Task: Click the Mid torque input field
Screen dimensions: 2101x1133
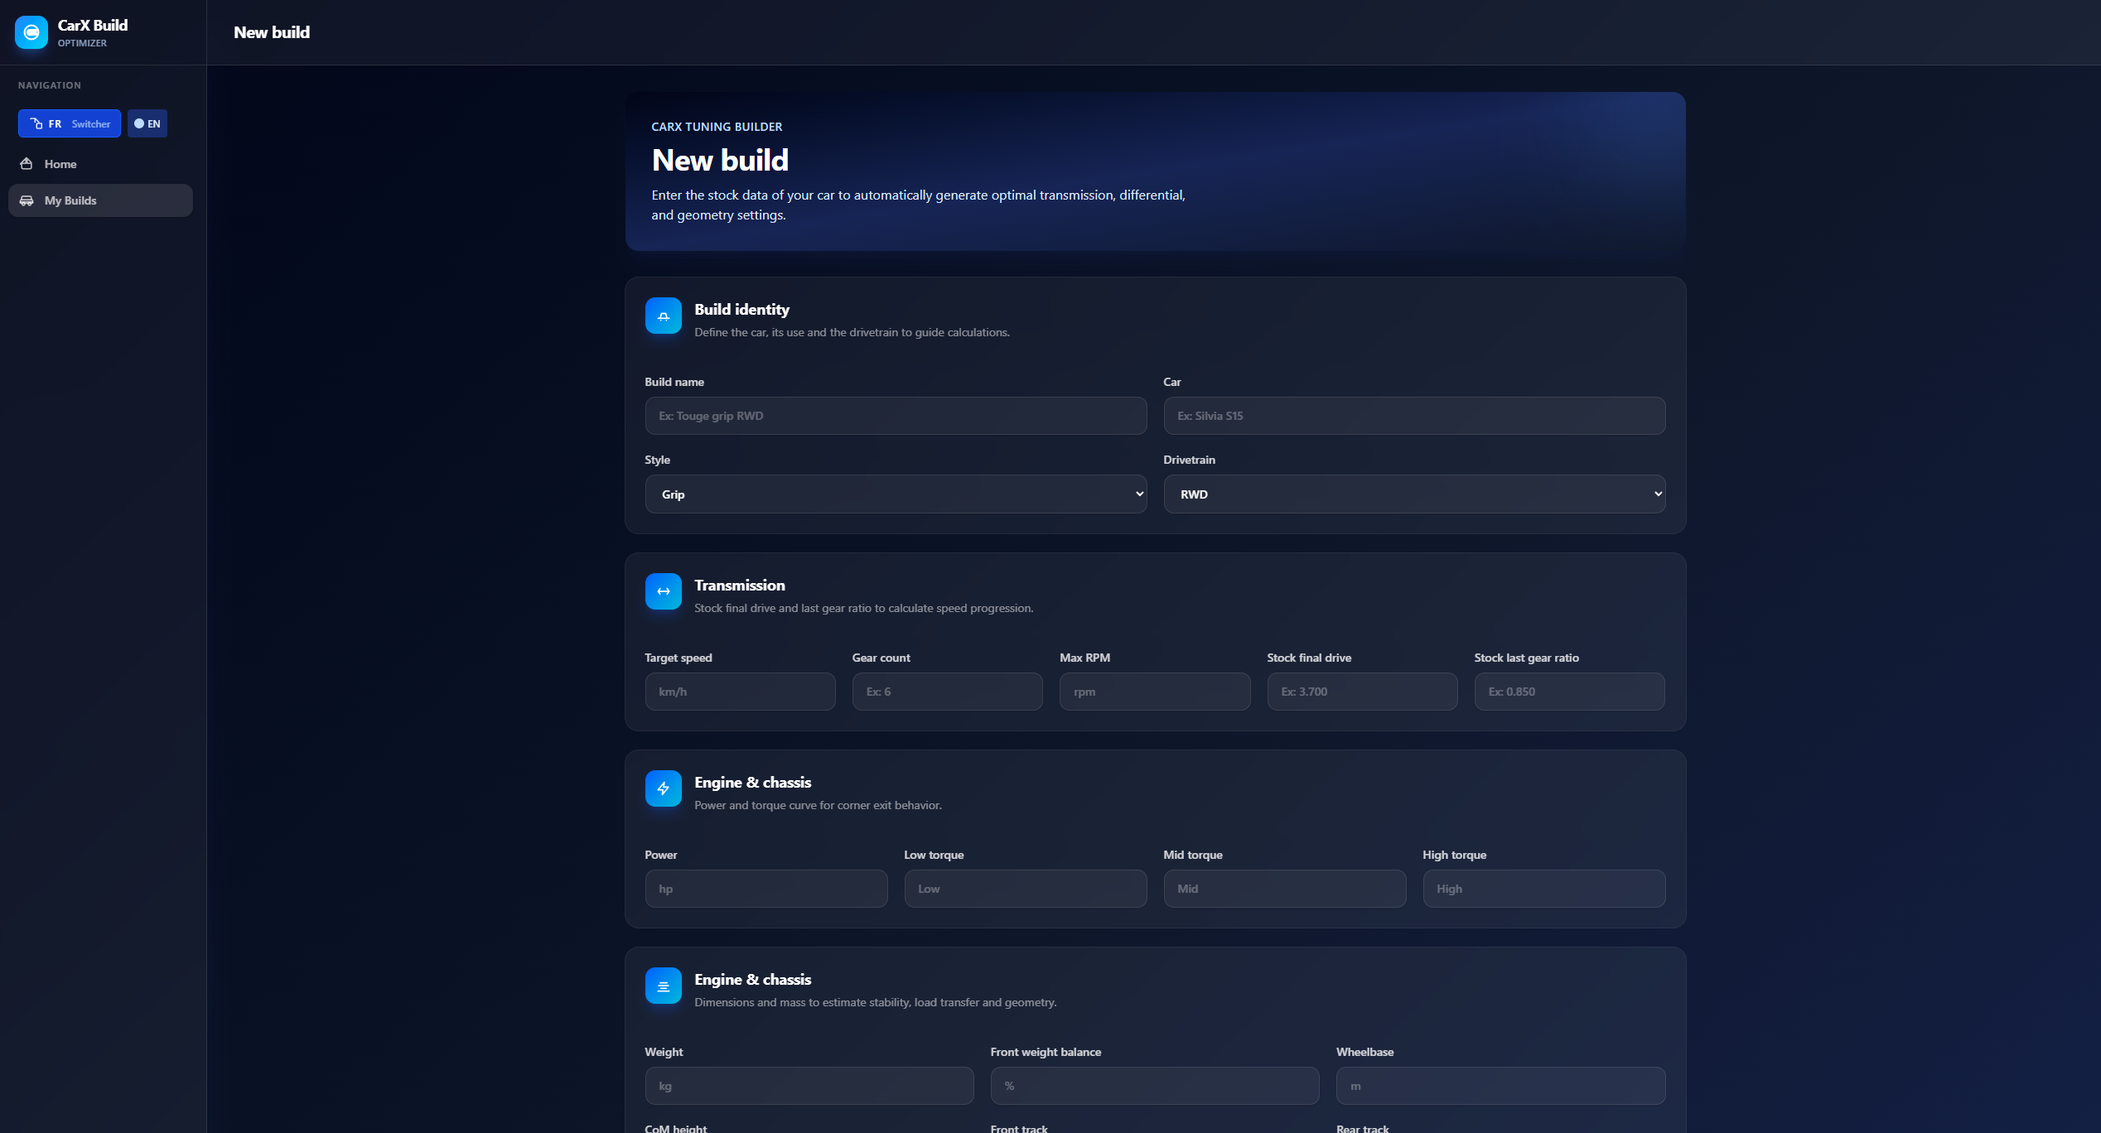Action: tap(1285, 889)
